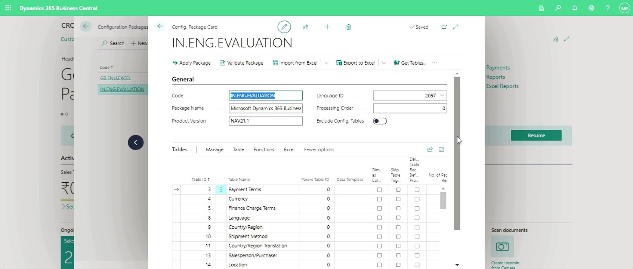Image resolution: width=633 pixels, height=269 pixels.
Task: Open the Manage menu in Tables
Action: (214, 149)
